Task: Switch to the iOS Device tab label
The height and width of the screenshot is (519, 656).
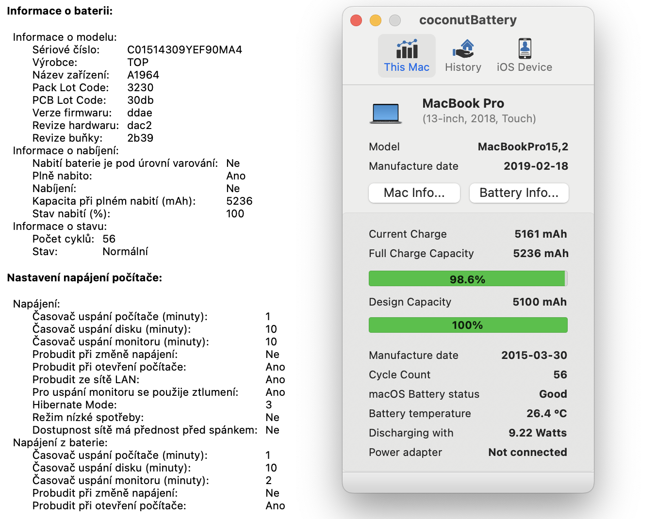Action: click(525, 67)
